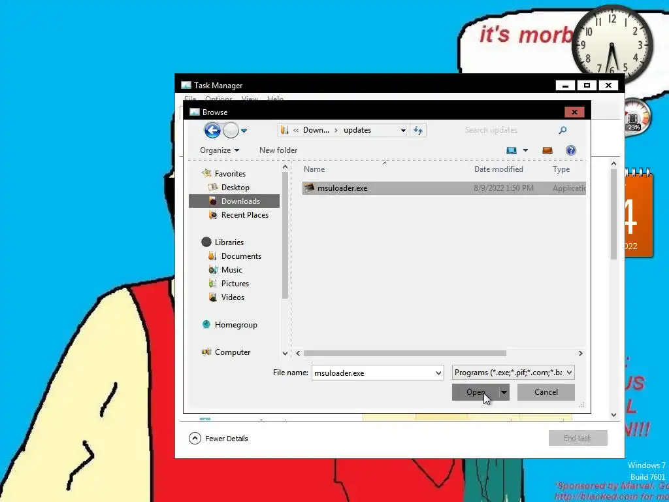This screenshot has height=502, width=669.
Task: Select 'Down...' breadcrumb in address bar
Action: tap(316, 130)
